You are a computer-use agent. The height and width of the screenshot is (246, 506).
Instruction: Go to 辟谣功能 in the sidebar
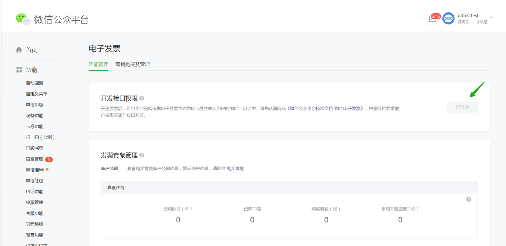pyautogui.click(x=34, y=192)
